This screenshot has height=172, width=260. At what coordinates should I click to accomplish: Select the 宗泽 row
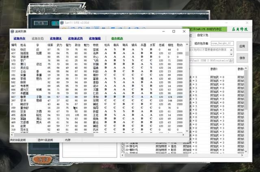coord(97,111)
